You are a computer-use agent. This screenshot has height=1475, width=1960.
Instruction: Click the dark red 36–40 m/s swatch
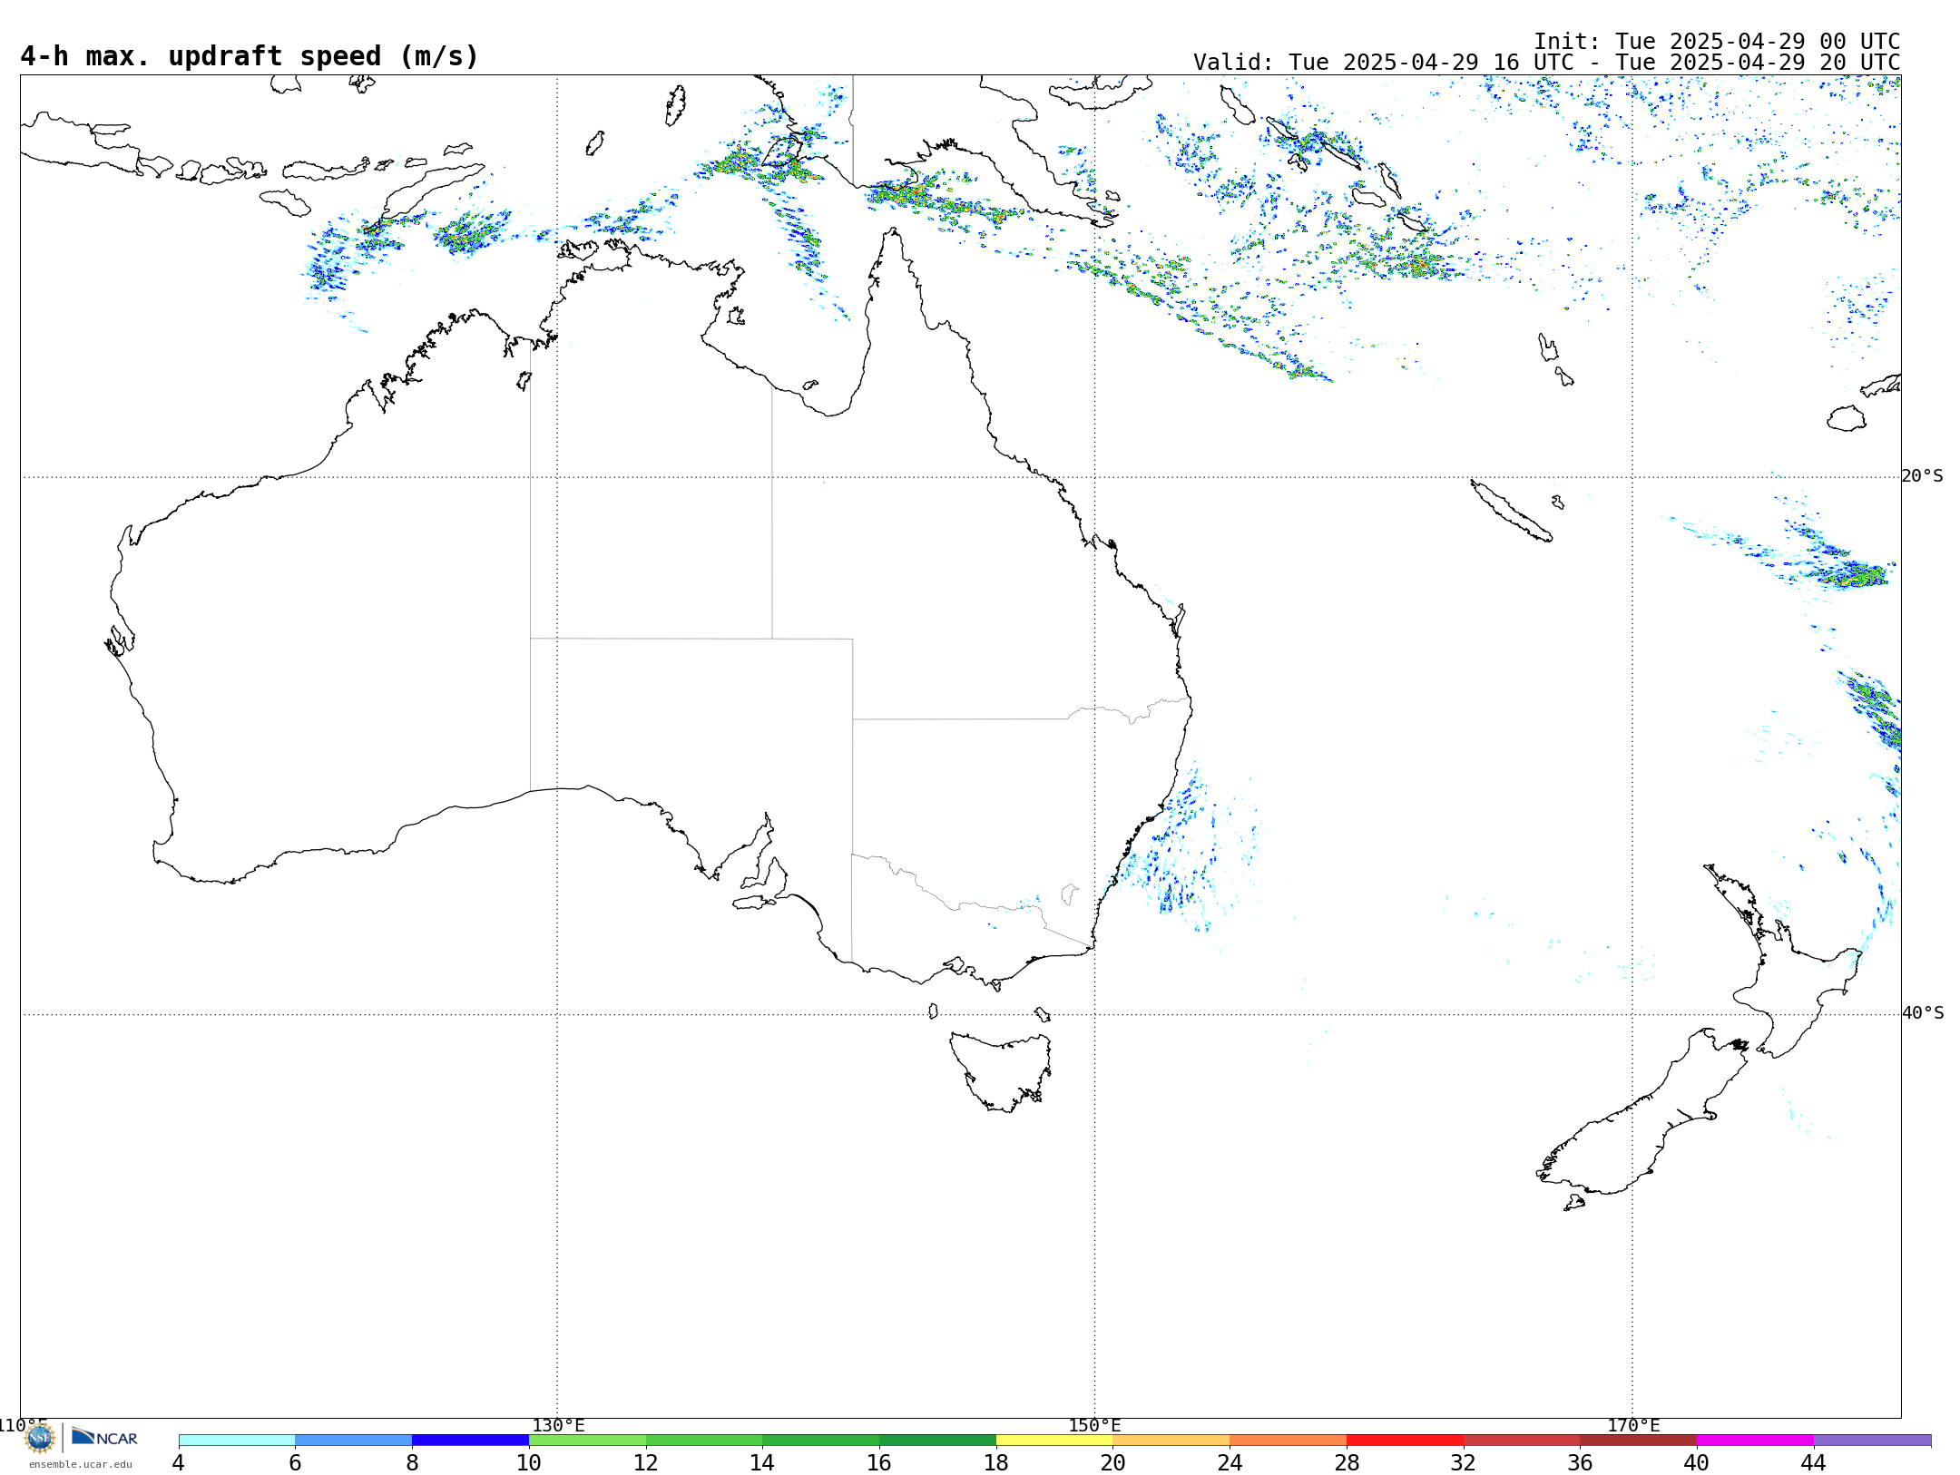1638,1441
